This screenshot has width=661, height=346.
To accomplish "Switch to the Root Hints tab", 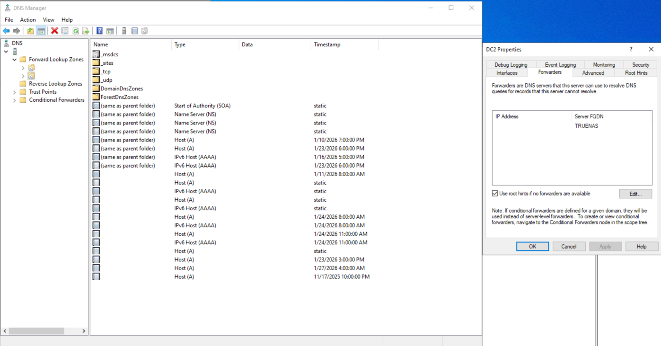I will (x=636, y=72).
